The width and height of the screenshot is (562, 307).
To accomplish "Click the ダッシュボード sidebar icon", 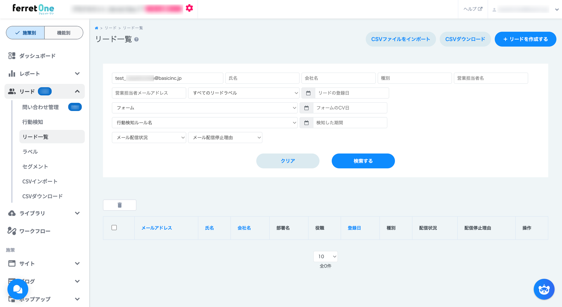I will coord(12,56).
